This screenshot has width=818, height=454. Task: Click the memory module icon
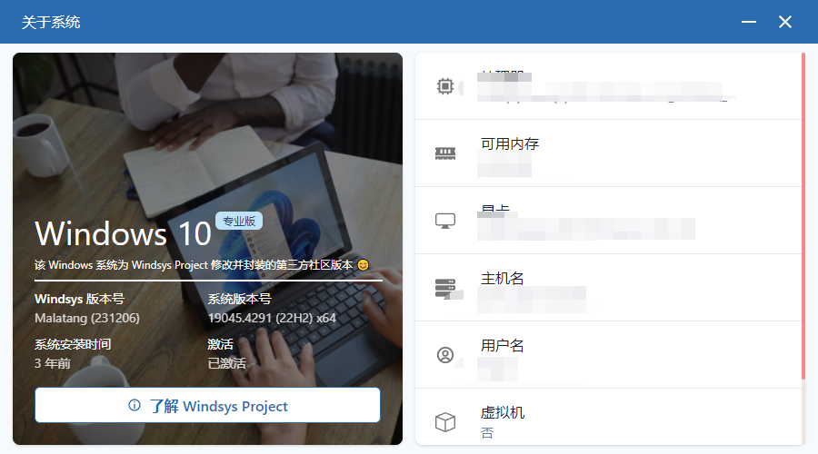[445, 153]
